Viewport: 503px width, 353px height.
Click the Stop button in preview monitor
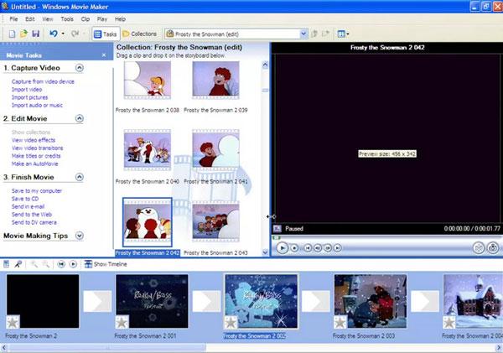pyautogui.click(x=294, y=247)
